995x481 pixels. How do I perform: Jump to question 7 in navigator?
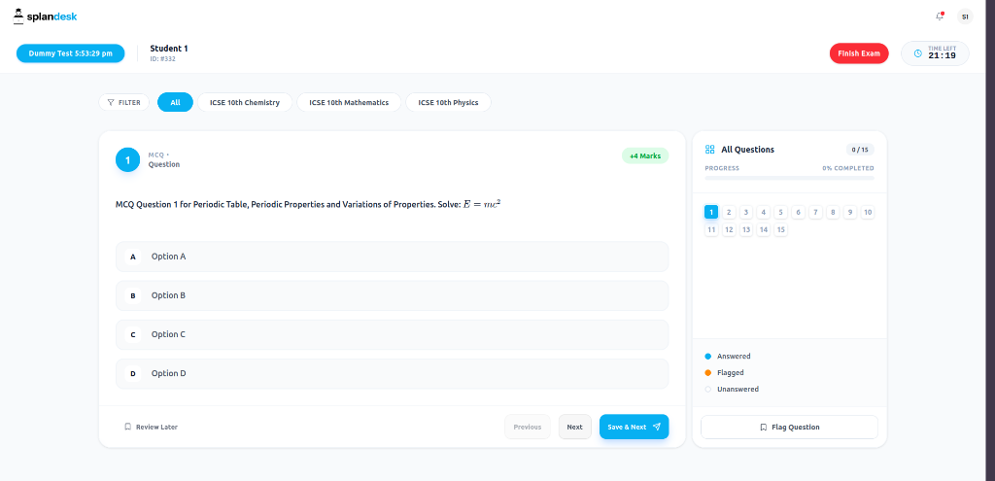[815, 212]
